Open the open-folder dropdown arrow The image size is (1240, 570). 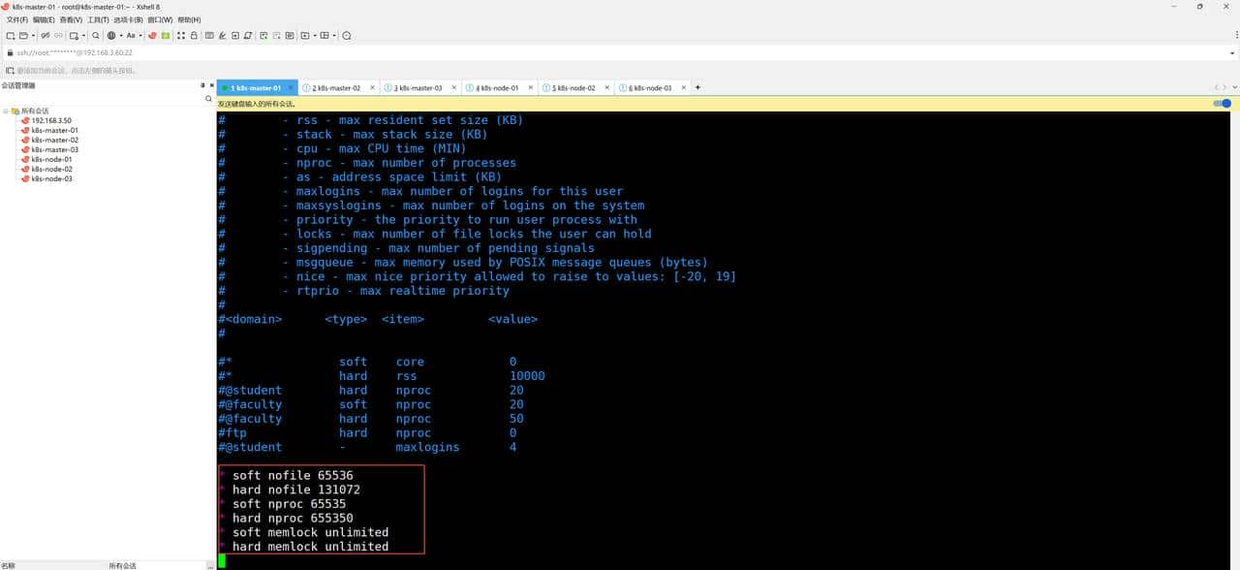(x=34, y=35)
